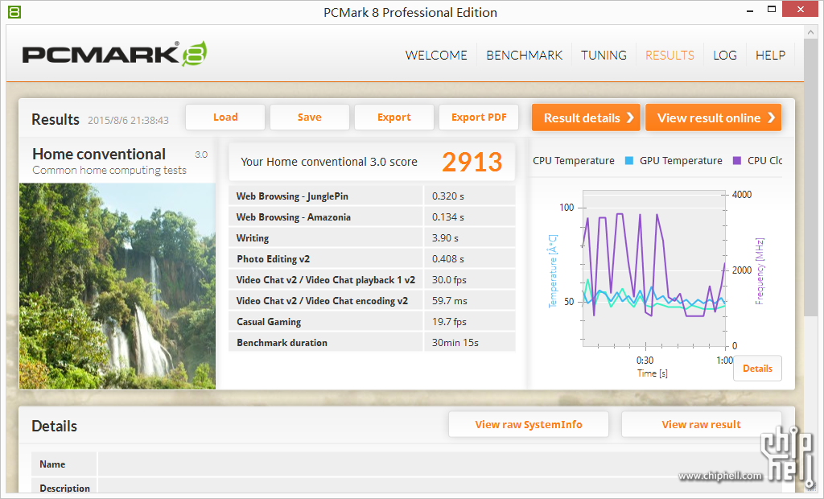Click the Casual Gaming row
Screen dimensions: 824x499
click(372, 322)
